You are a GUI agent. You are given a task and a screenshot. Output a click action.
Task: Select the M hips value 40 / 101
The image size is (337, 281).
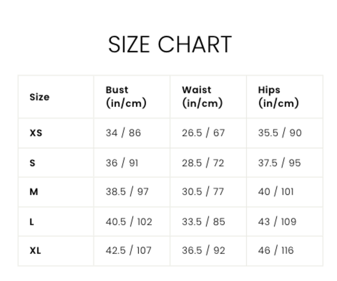click(x=275, y=192)
